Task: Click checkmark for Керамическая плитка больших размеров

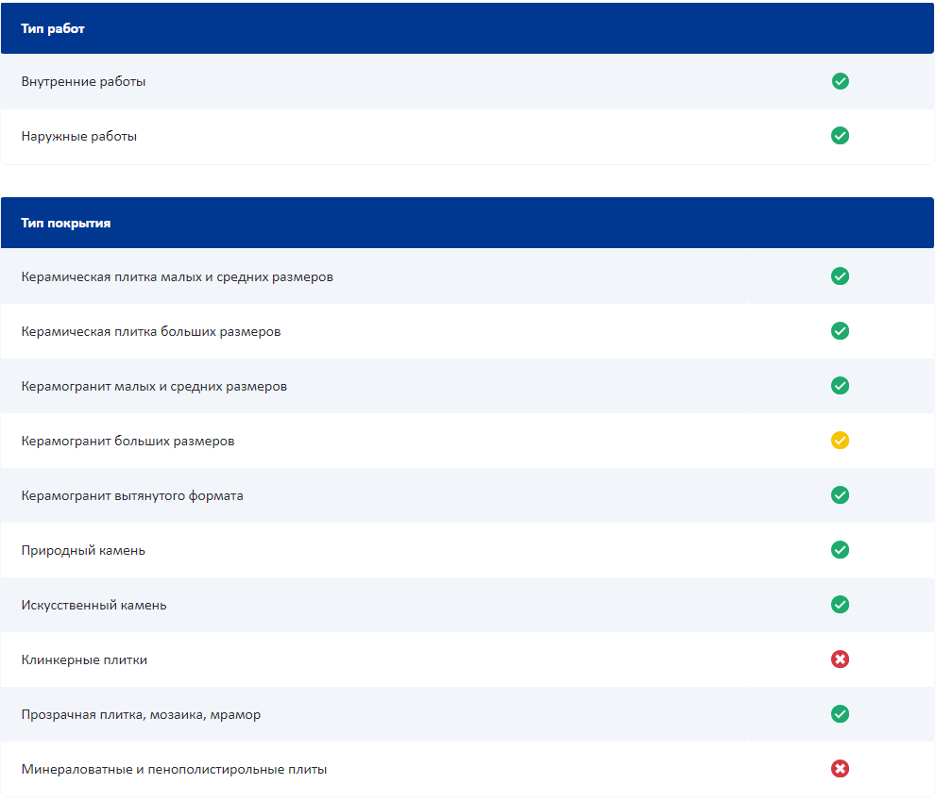Action: coord(840,331)
